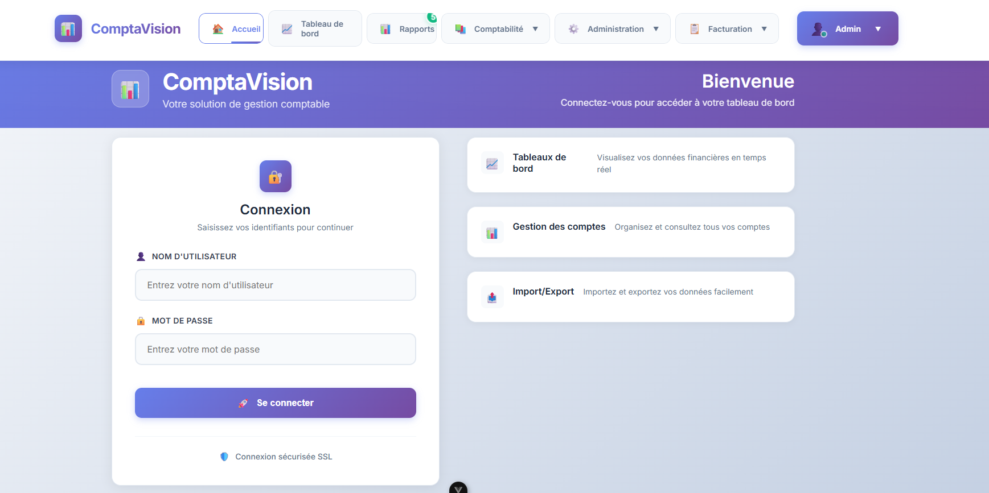
Task: Focus the username input field
Action: click(276, 285)
